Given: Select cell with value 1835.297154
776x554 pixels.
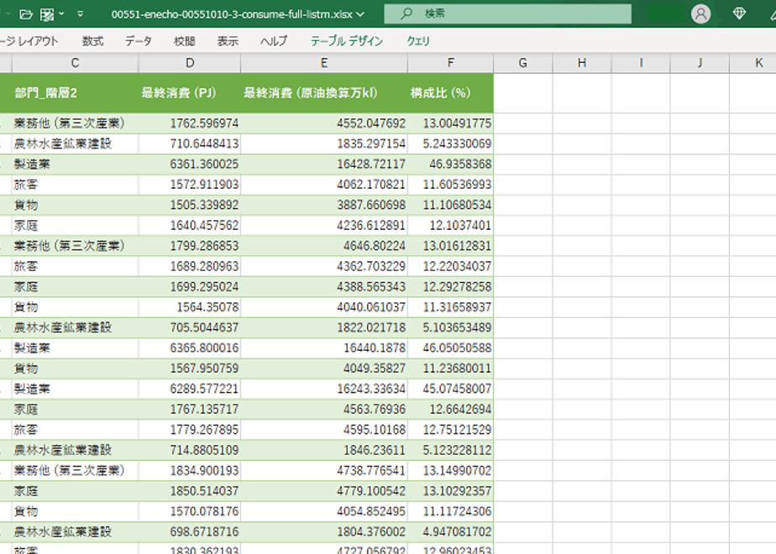Looking at the screenshot, I should pos(324,144).
